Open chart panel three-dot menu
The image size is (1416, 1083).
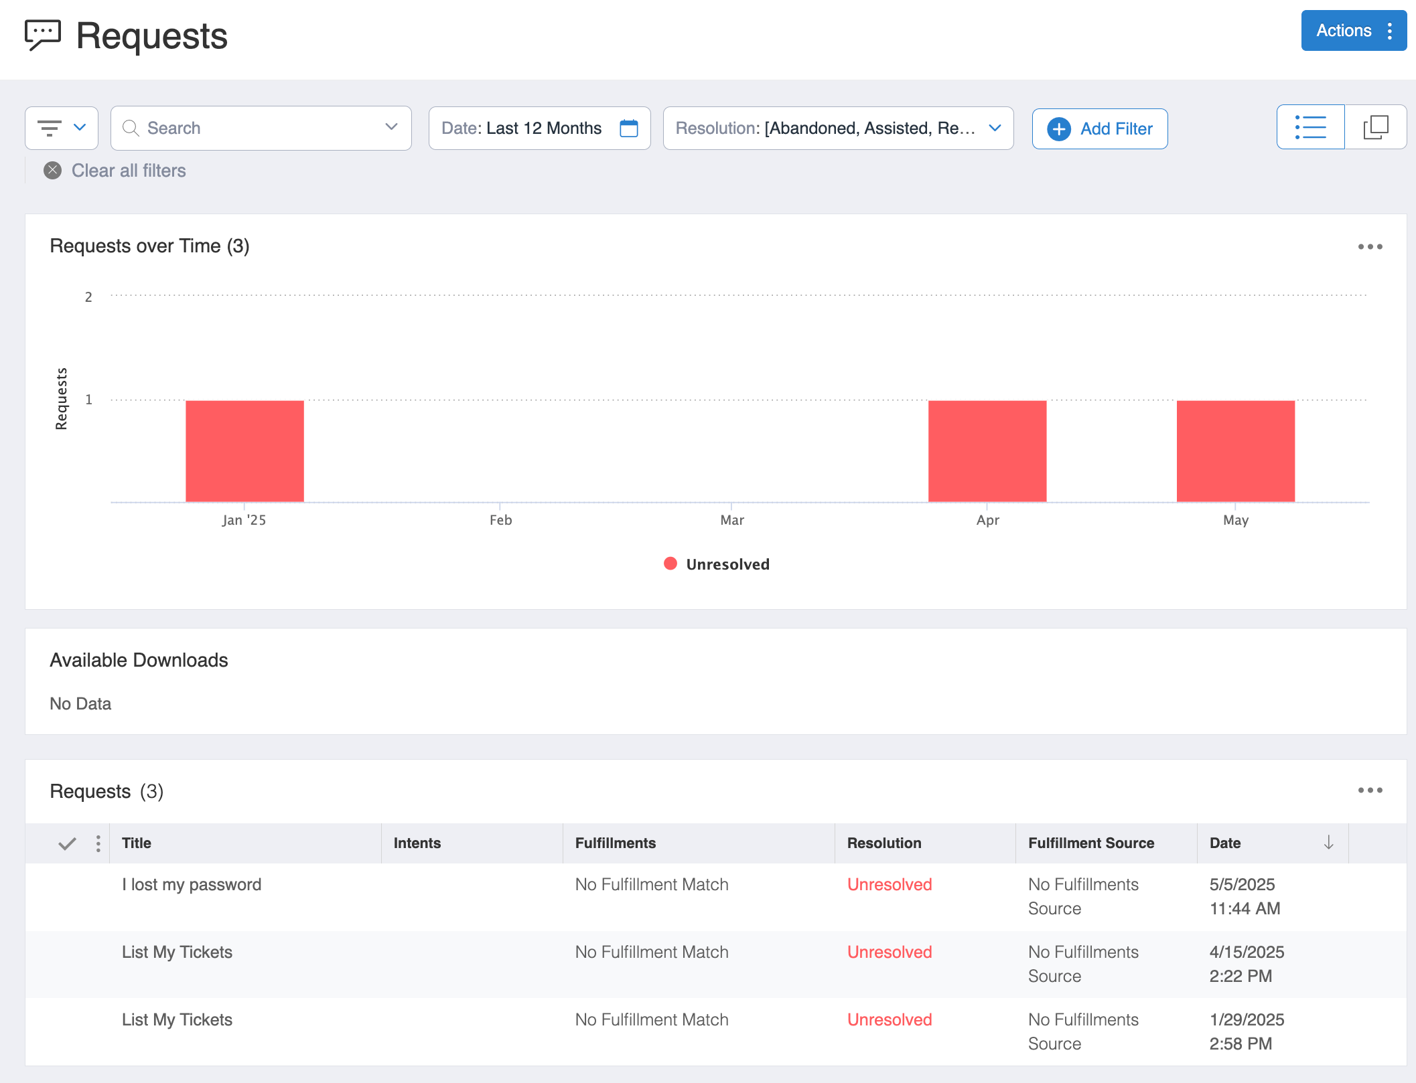click(1370, 247)
